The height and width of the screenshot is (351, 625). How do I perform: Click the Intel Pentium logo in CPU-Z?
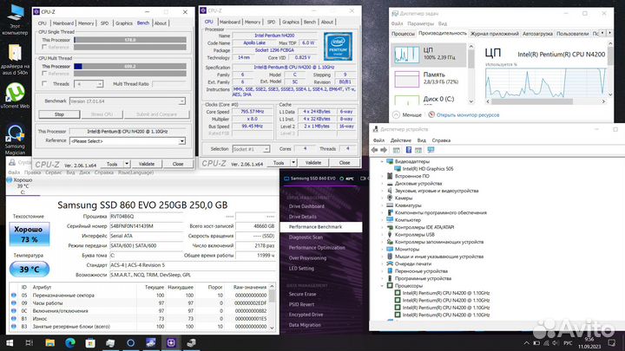pyautogui.click(x=338, y=47)
